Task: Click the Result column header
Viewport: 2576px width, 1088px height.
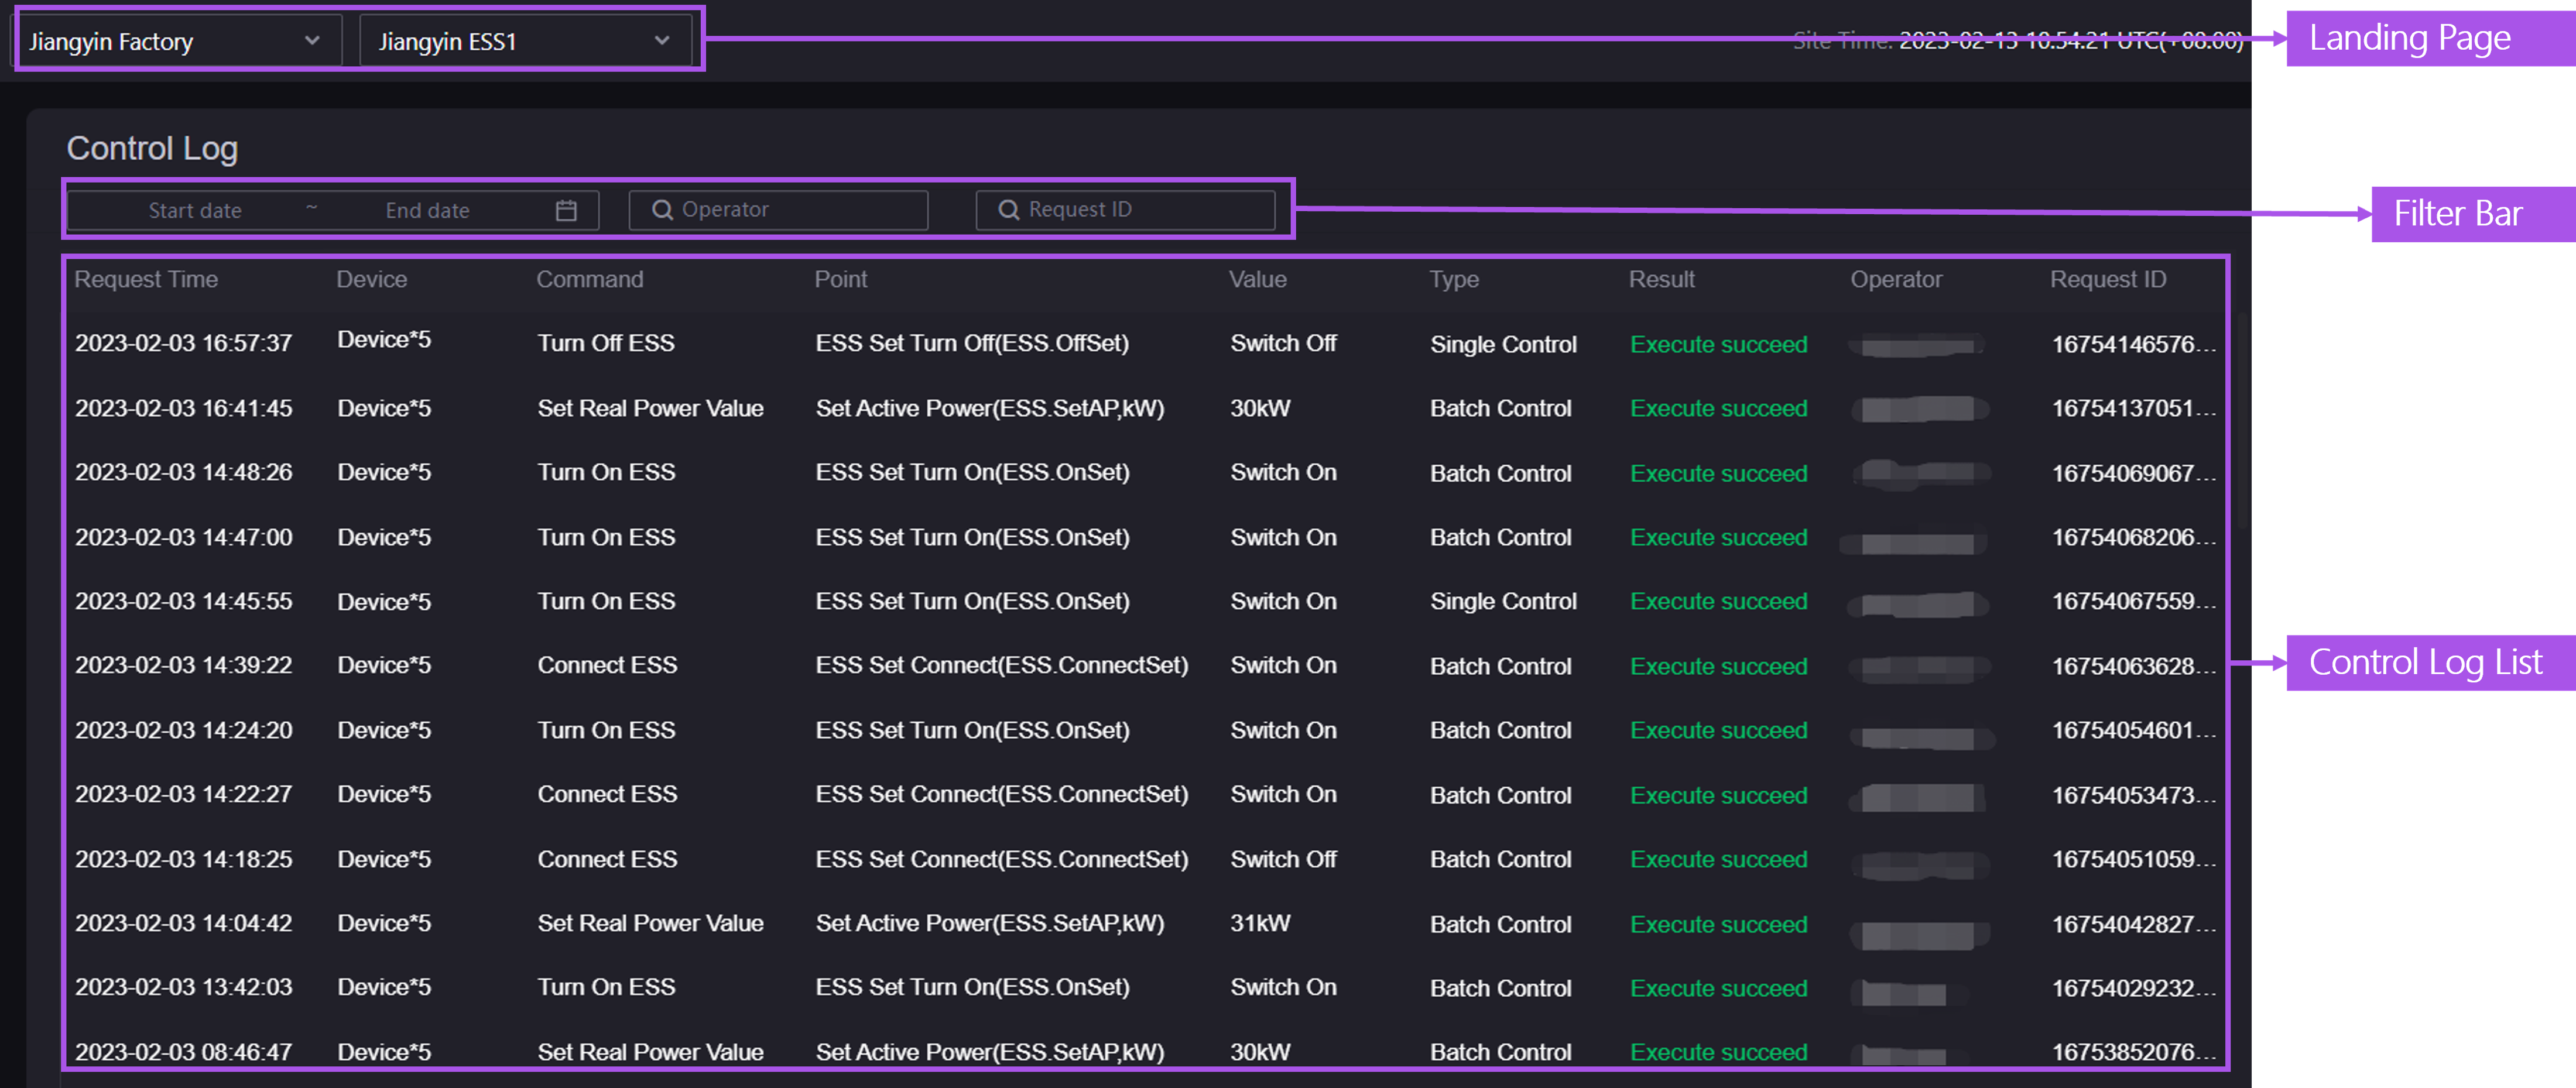Action: 1661,280
